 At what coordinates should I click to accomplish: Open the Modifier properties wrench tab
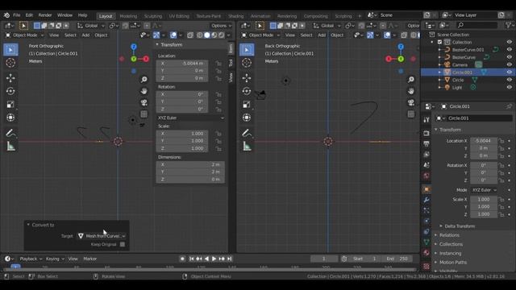[427, 200]
